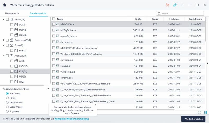The height and width of the screenshot is (123, 209).
Task: Switch to thumbnail grid view
Action: [x=199, y=112]
